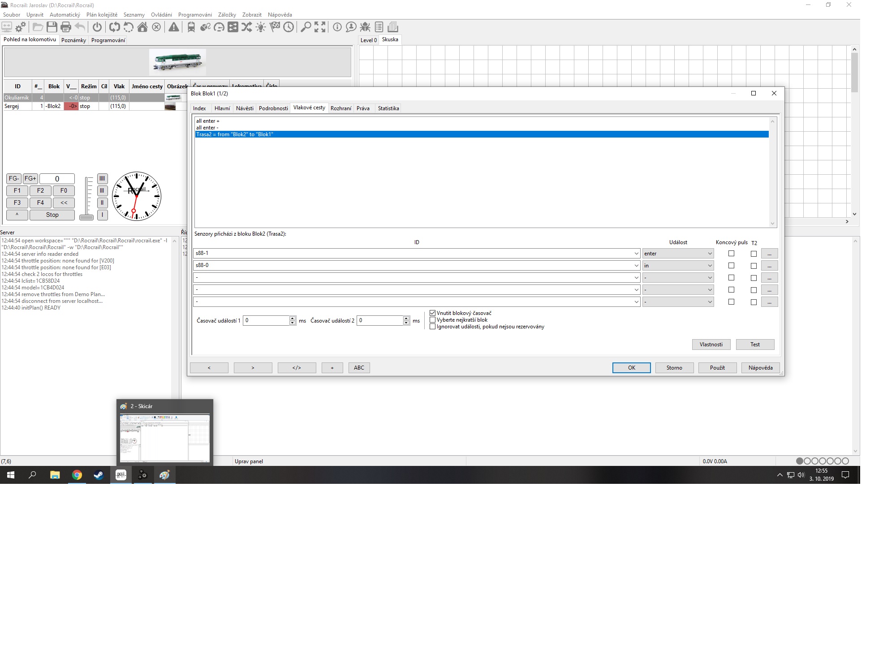Click the bug icon in toolbar
Screen dimensions: 896x672
click(x=365, y=27)
